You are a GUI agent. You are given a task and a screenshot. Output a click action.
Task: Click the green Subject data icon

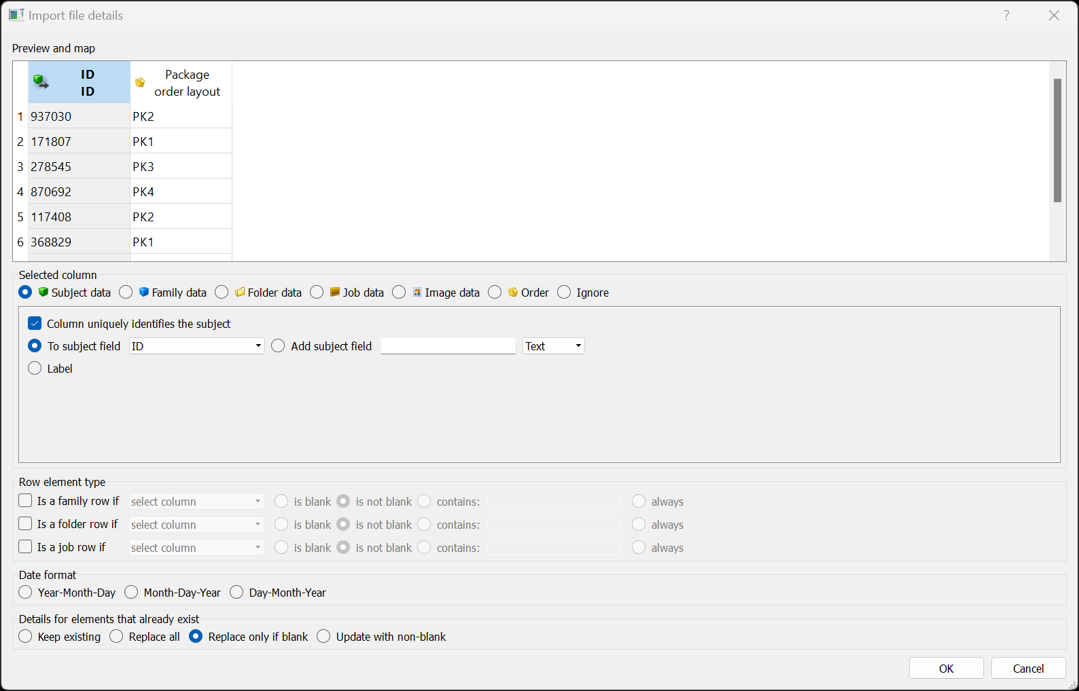[x=43, y=292]
